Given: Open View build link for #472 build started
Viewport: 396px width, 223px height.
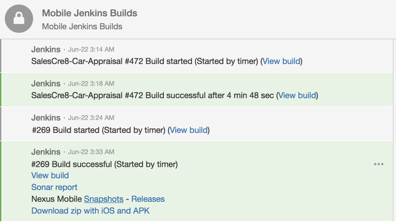Looking at the screenshot, I should [x=282, y=62].
